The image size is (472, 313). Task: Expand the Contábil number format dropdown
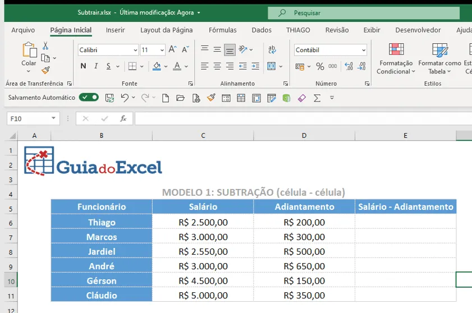click(364, 50)
